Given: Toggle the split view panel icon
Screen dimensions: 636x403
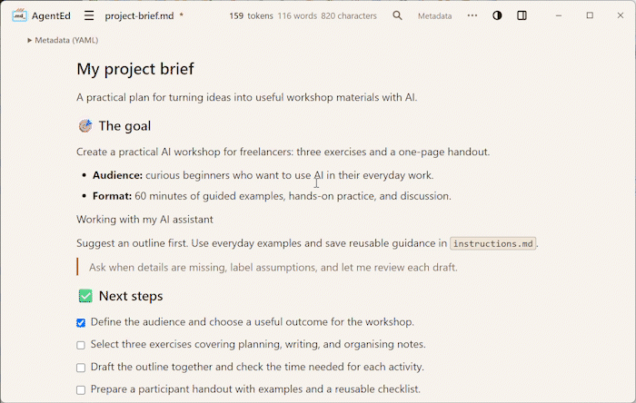Looking at the screenshot, I should coord(522,15).
